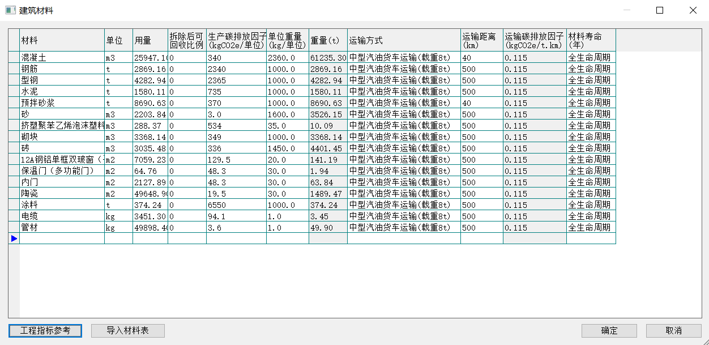
Task: Select the 用量 cell showing 2869.16
Action: coord(150,69)
